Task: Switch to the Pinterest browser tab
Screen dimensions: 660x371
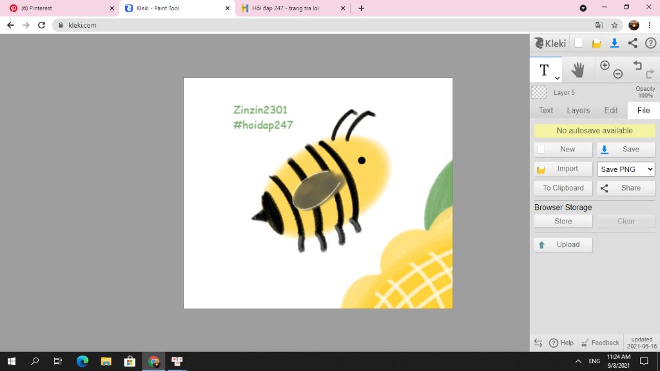Action: click(x=59, y=8)
